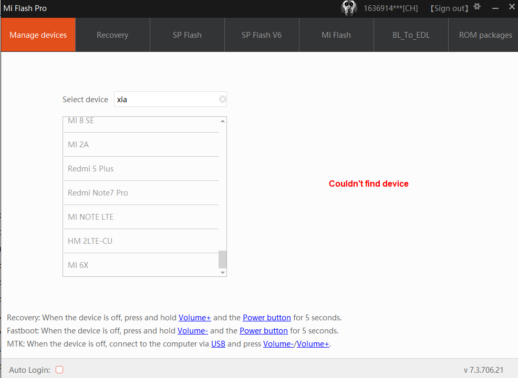The image size is (518, 378).
Task: Open the BL_To_EDL tab
Action: pos(411,35)
